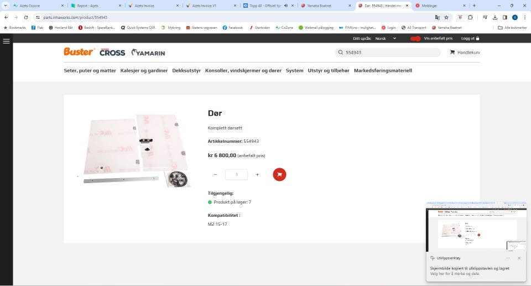This screenshot has width=531, height=286.
Task: Open System menu
Action: 295,70
